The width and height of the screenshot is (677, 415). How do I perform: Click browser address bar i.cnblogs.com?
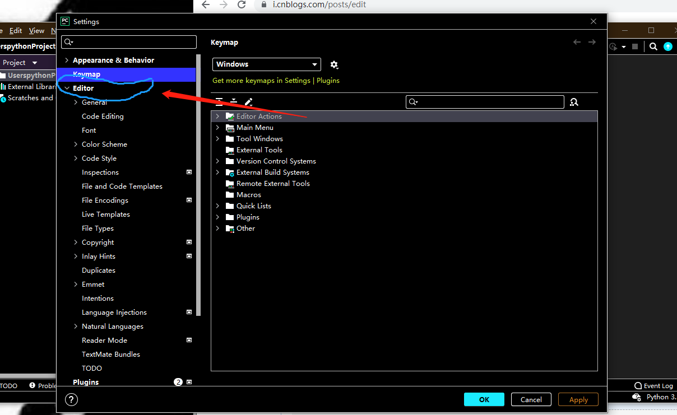pos(319,4)
